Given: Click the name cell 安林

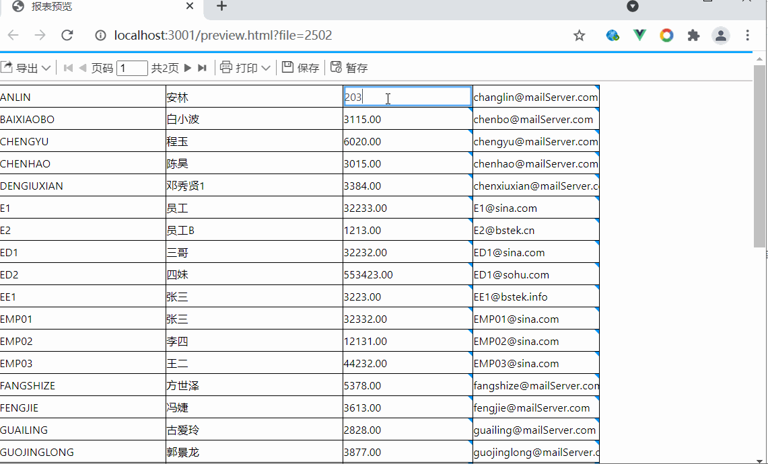Looking at the screenshot, I should [x=254, y=97].
